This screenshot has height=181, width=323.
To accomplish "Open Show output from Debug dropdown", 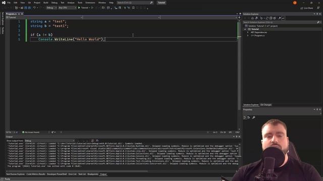I will coord(49,141).
